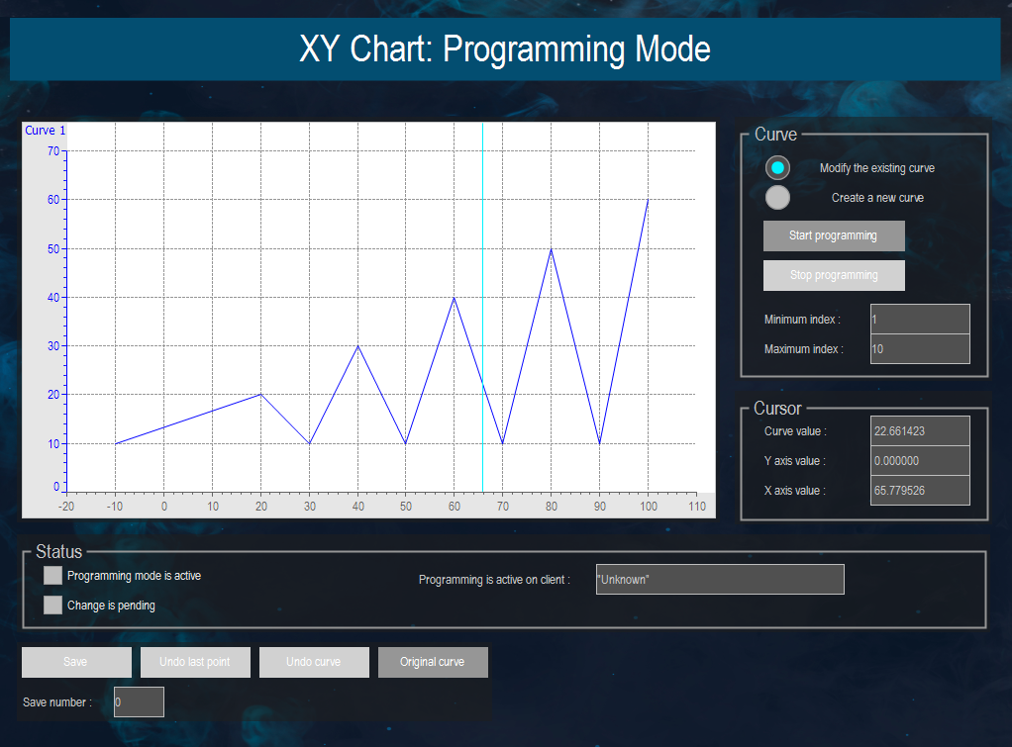This screenshot has width=1012, height=747.
Task: Click the peak point at value 60
Action: (649, 200)
